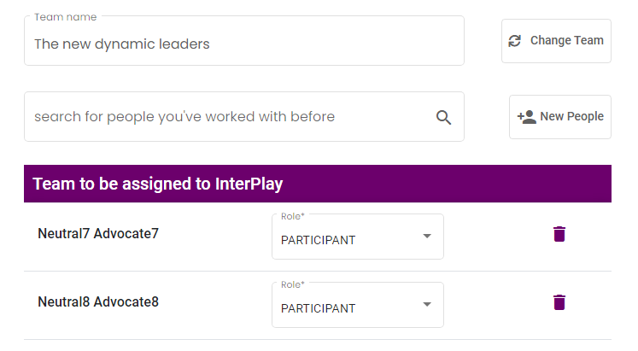Select PARTICIPANT role box for Neutral8 Advocate8
The image size is (638, 351).
click(358, 305)
